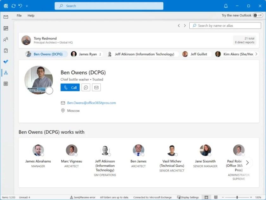Open the Quick Access Toolbar dropdown
Viewport: 266px width, 200px height.
[27, 6]
